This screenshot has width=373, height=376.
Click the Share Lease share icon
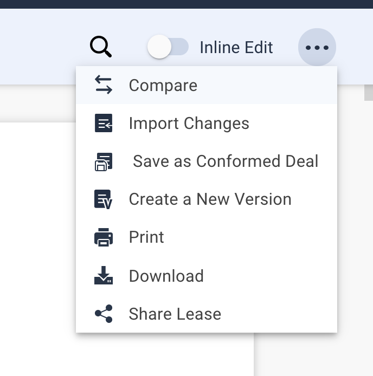pyautogui.click(x=104, y=314)
